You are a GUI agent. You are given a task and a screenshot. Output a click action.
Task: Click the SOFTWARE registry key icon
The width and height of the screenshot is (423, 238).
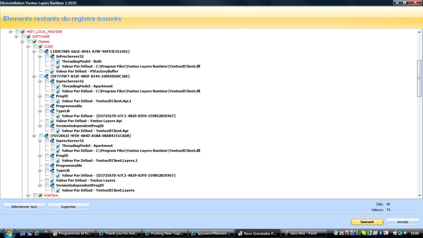click(28, 37)
